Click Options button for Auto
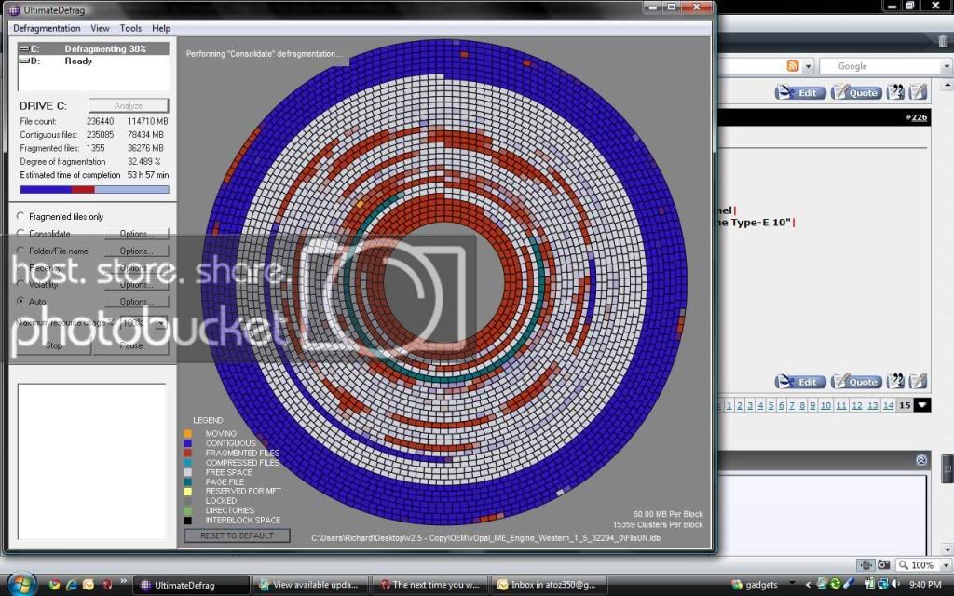 click(x=136, y=302)
